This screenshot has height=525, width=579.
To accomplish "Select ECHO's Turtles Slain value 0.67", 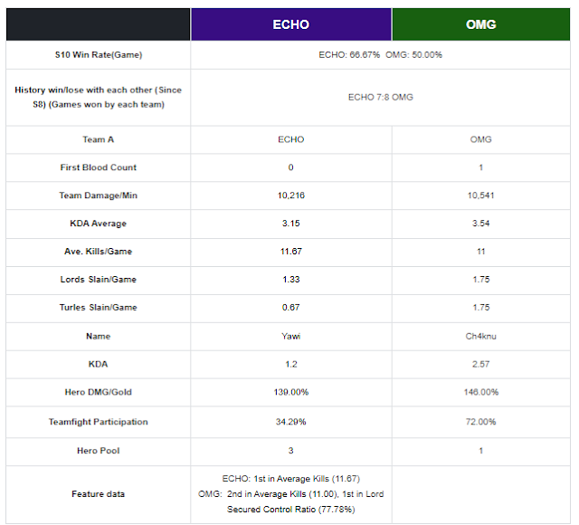I will coord(291,308).
